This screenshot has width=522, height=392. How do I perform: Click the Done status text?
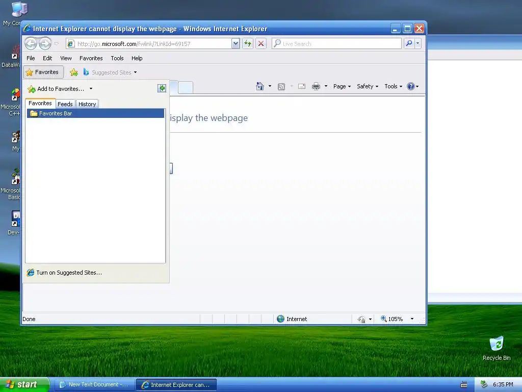pos(29,319)
